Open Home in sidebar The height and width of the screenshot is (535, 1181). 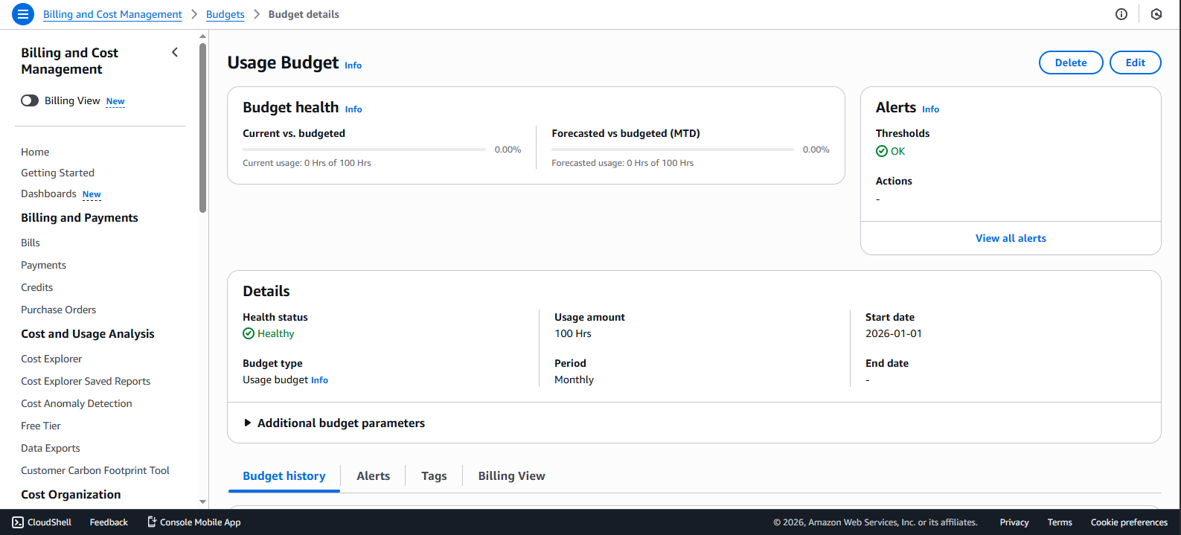point(35,152)
